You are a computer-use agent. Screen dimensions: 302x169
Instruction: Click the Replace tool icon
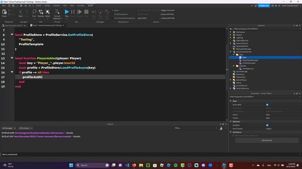41,12
